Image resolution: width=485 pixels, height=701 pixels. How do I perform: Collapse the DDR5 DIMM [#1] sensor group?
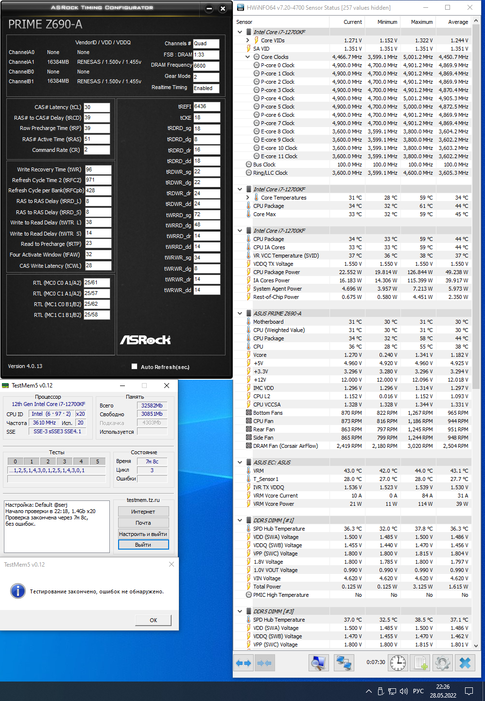pos(240,520)
